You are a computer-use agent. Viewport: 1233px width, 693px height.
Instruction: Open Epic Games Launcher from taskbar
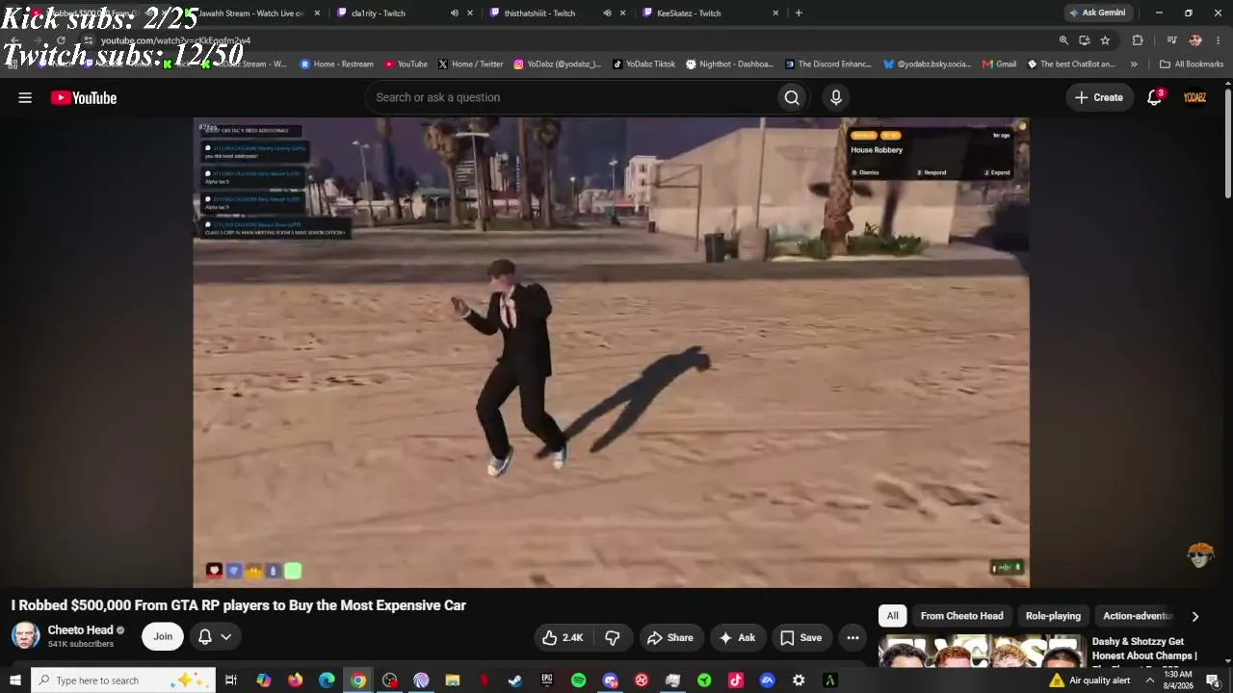point(547,680)
